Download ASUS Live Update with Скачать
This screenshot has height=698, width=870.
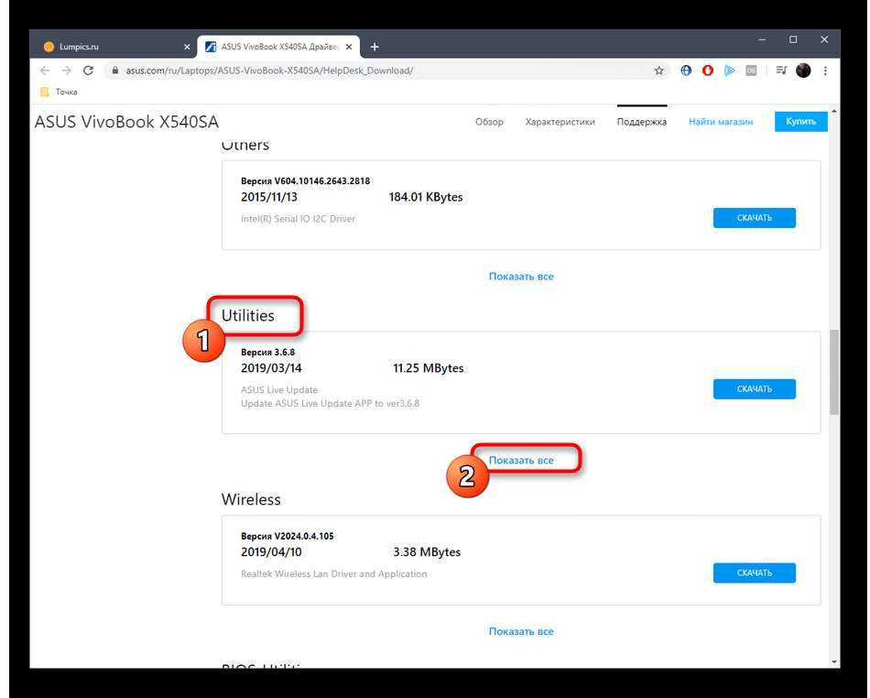click(x=754, y=389)
